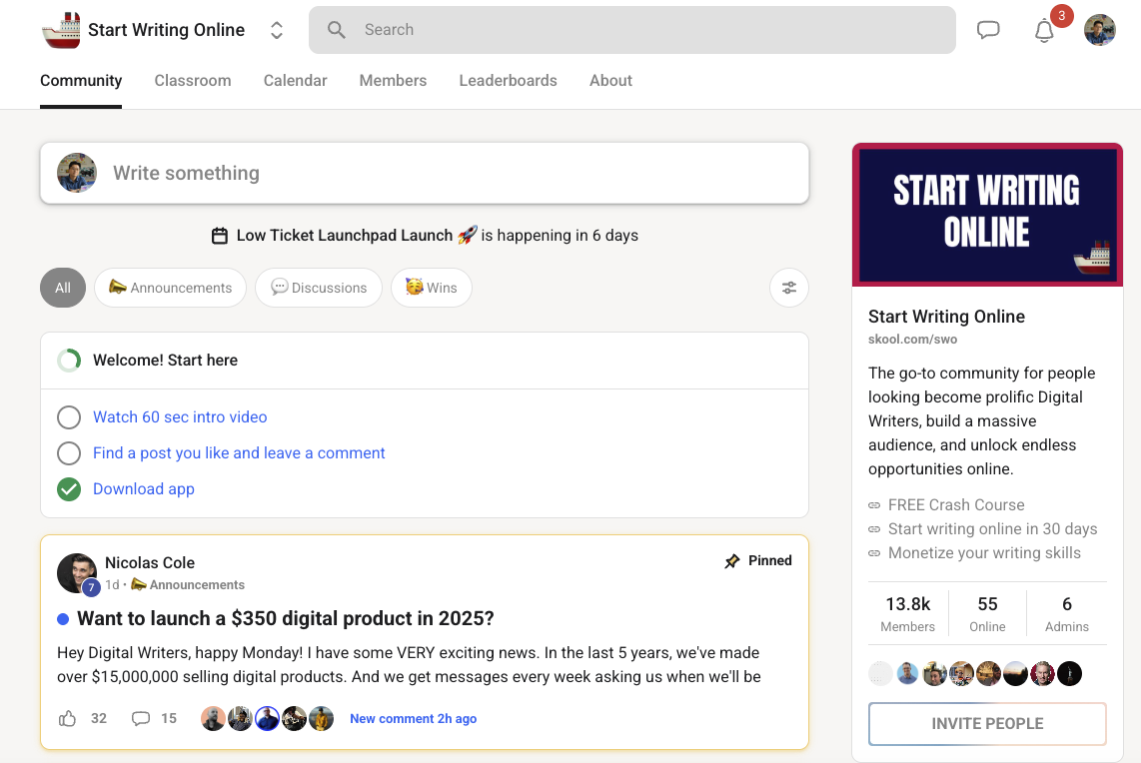Click the Start Writing Online ship logo
1141x763 pixels.
[x=61, y=30]
